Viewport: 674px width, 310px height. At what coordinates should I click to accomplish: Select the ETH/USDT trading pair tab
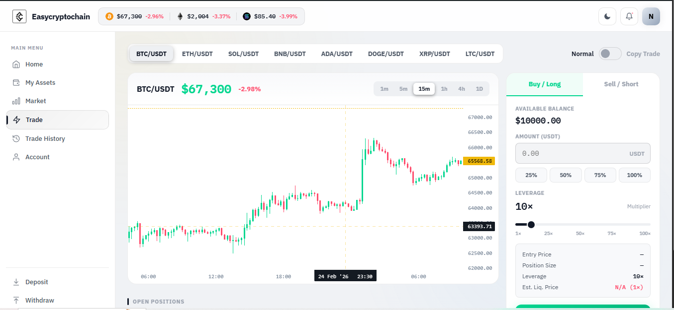197,53
